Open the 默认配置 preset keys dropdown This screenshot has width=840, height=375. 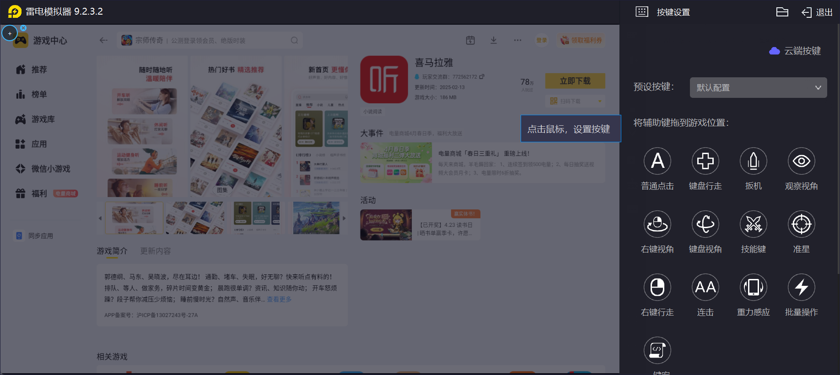point(758,87)
